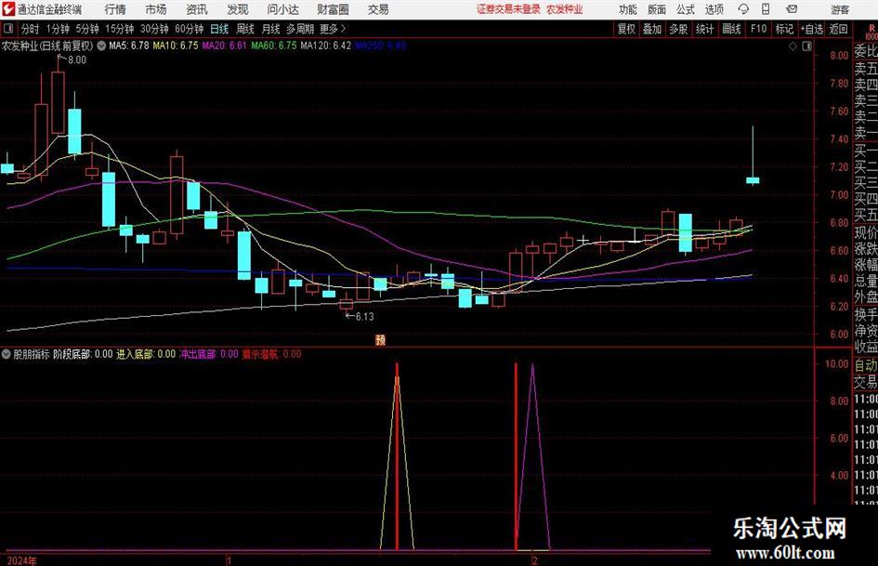Open the 发现 menu
The width and height of the screenshot is (878, 566).
pos(238,9)
